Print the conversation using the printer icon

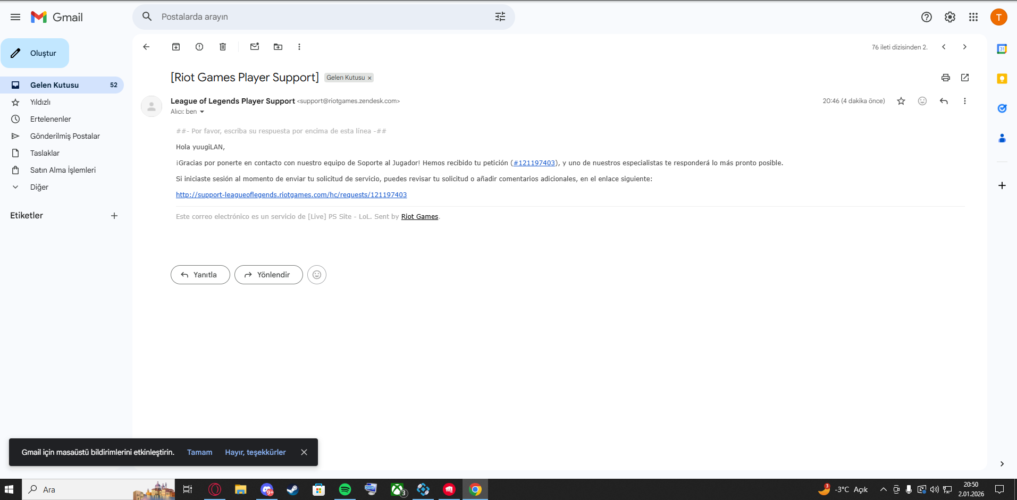946,78
